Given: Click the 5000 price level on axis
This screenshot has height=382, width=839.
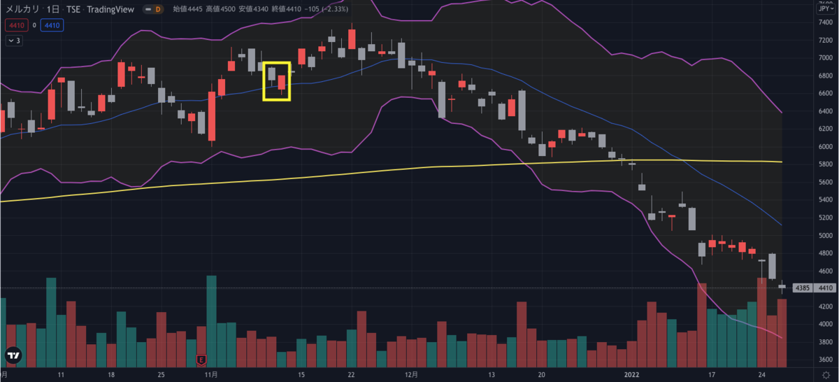Looking at the screenshot, I should (x=825, y=236).
